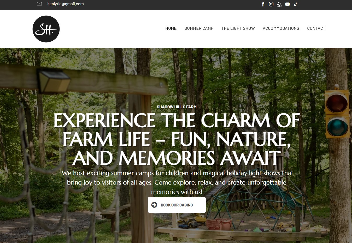
Task: Click the envelope mail icon
Action: pos(39,4)
